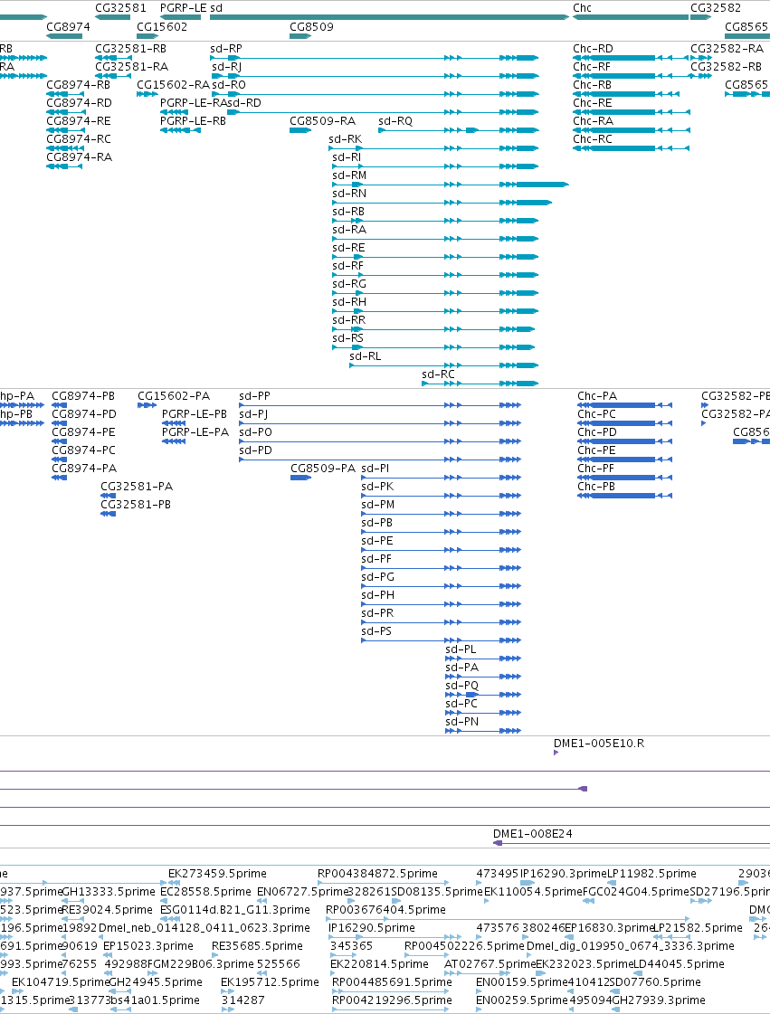This screenshot has width=770, height=1014.
Task: Select protein sd-PS
Action: pos(442,640)
